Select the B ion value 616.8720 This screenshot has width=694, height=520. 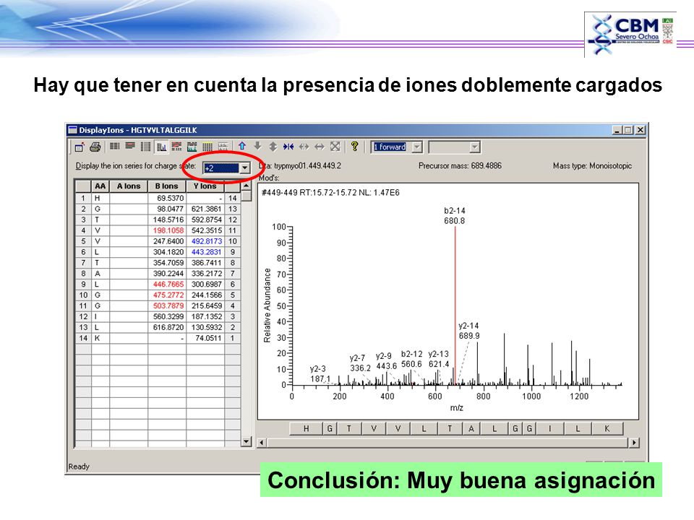tap(167, 327)
